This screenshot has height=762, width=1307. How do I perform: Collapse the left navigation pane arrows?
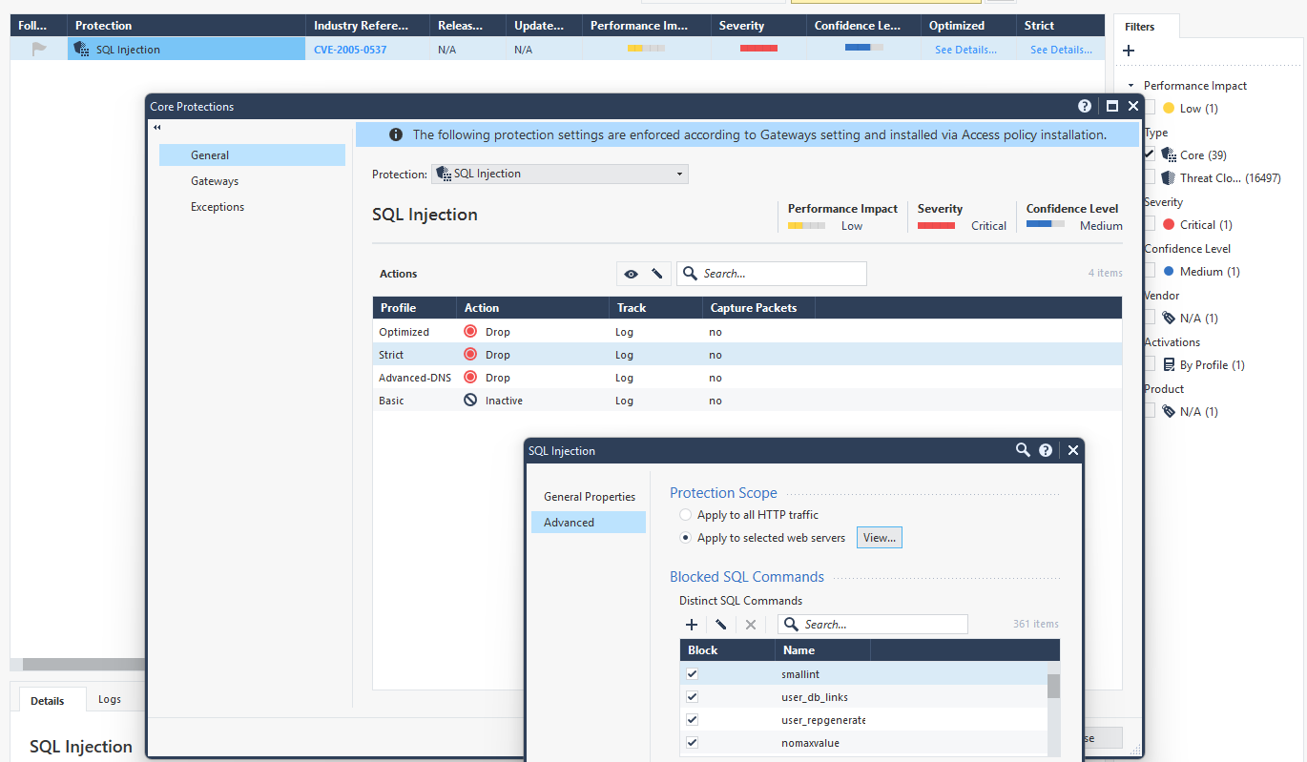pos(156,128)
